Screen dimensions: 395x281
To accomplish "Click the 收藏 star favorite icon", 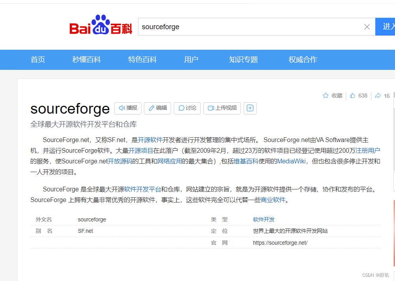I will point(326,96).
